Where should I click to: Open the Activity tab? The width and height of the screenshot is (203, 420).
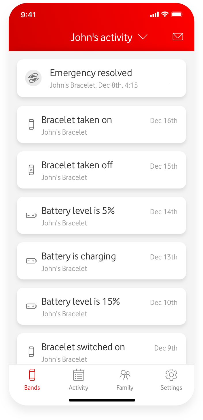pyautogui.click(x=78, y=379)
